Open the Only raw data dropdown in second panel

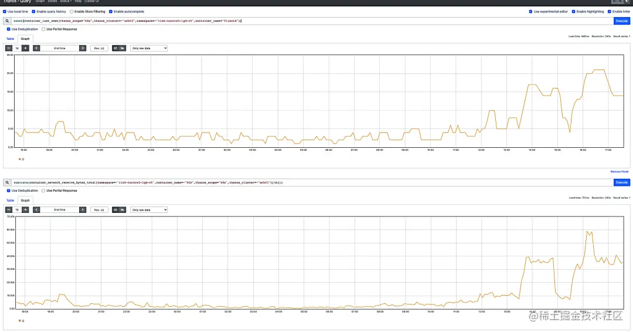point(148,209)
